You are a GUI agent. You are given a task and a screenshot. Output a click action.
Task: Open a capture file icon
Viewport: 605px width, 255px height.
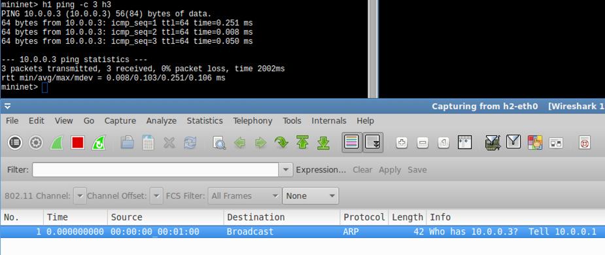coord(127,143)
